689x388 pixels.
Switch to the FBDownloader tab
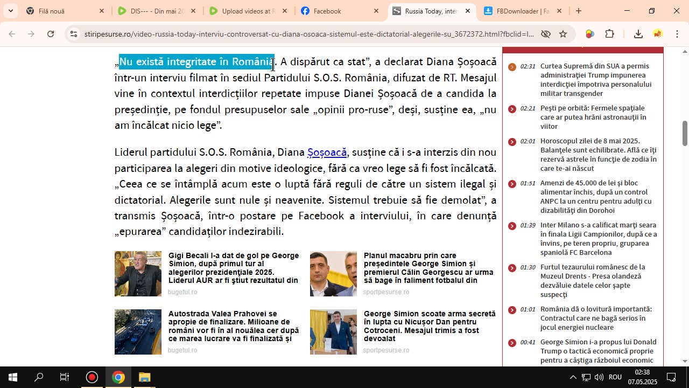coord(522,11)
